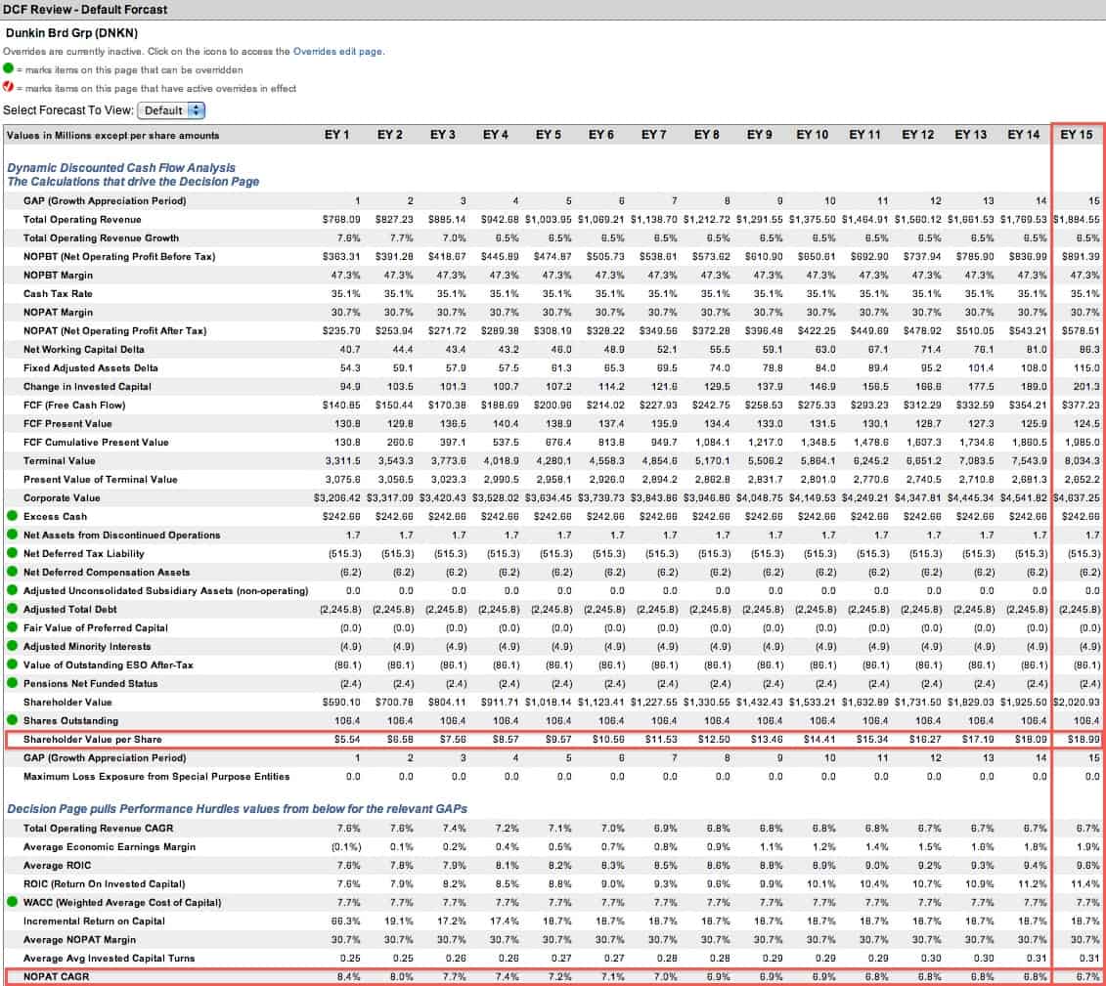Click the $3,206.42 Corporate Value cell
Image resolution: width=1106 pixels, height=986 pixels.
point(337,497)
